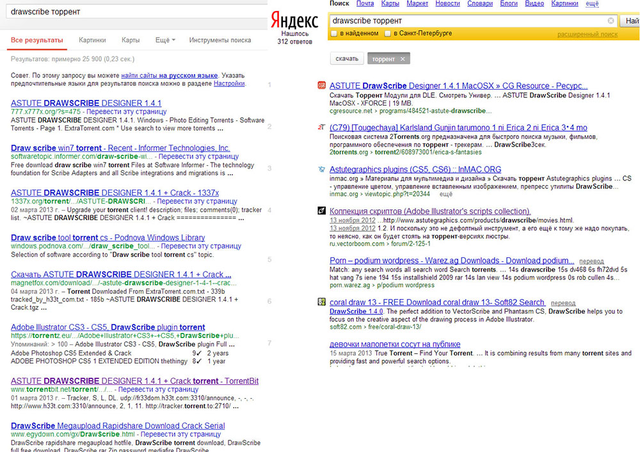The height and width of the screenshot is (452, 640).
Task: Open the (C79) Tougechaya Karlsland result
Action: (x=458, y=127)
